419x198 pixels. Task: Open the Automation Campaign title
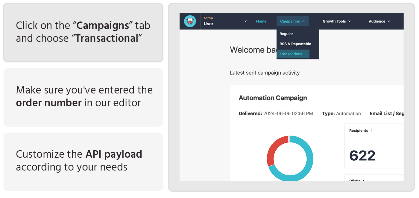click(273, 98)
